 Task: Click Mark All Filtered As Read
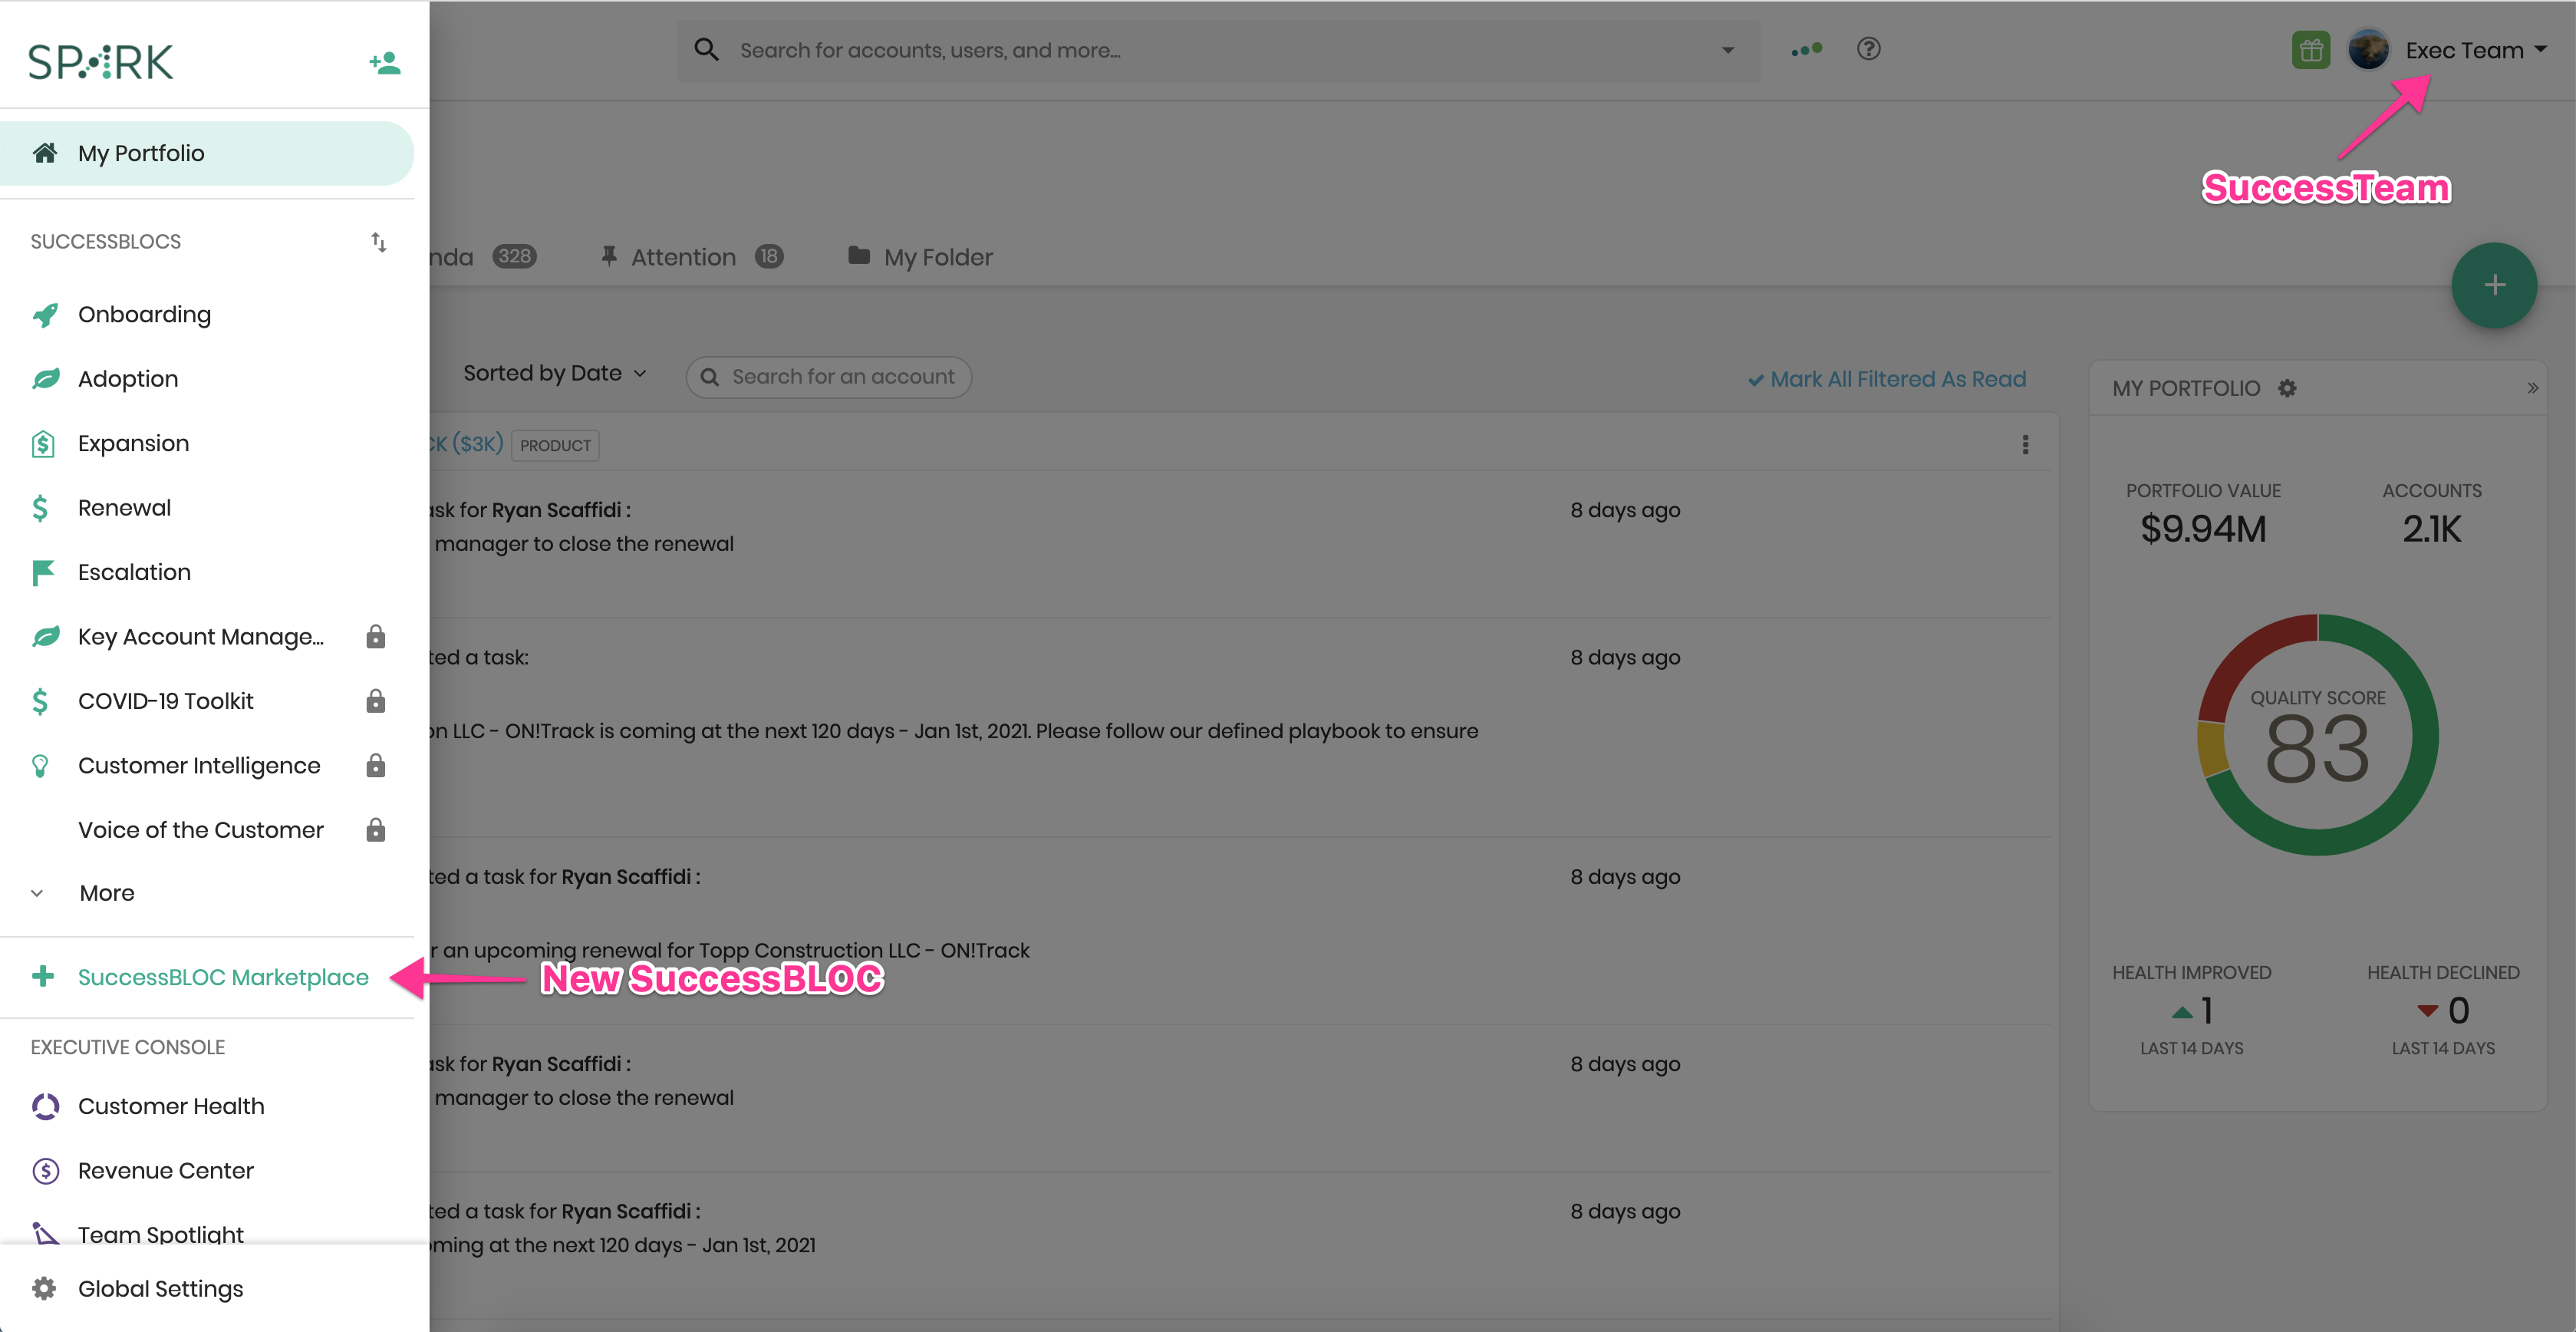(x=1886, y=379)
